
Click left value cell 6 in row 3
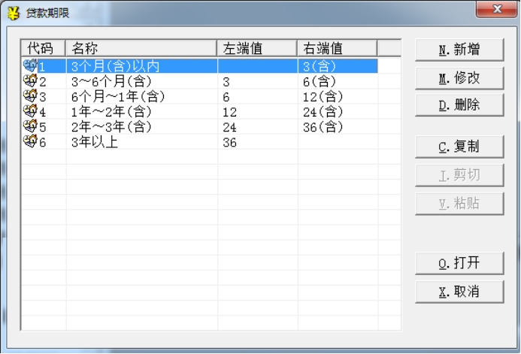pyautogui.click(x=226, y=97)
